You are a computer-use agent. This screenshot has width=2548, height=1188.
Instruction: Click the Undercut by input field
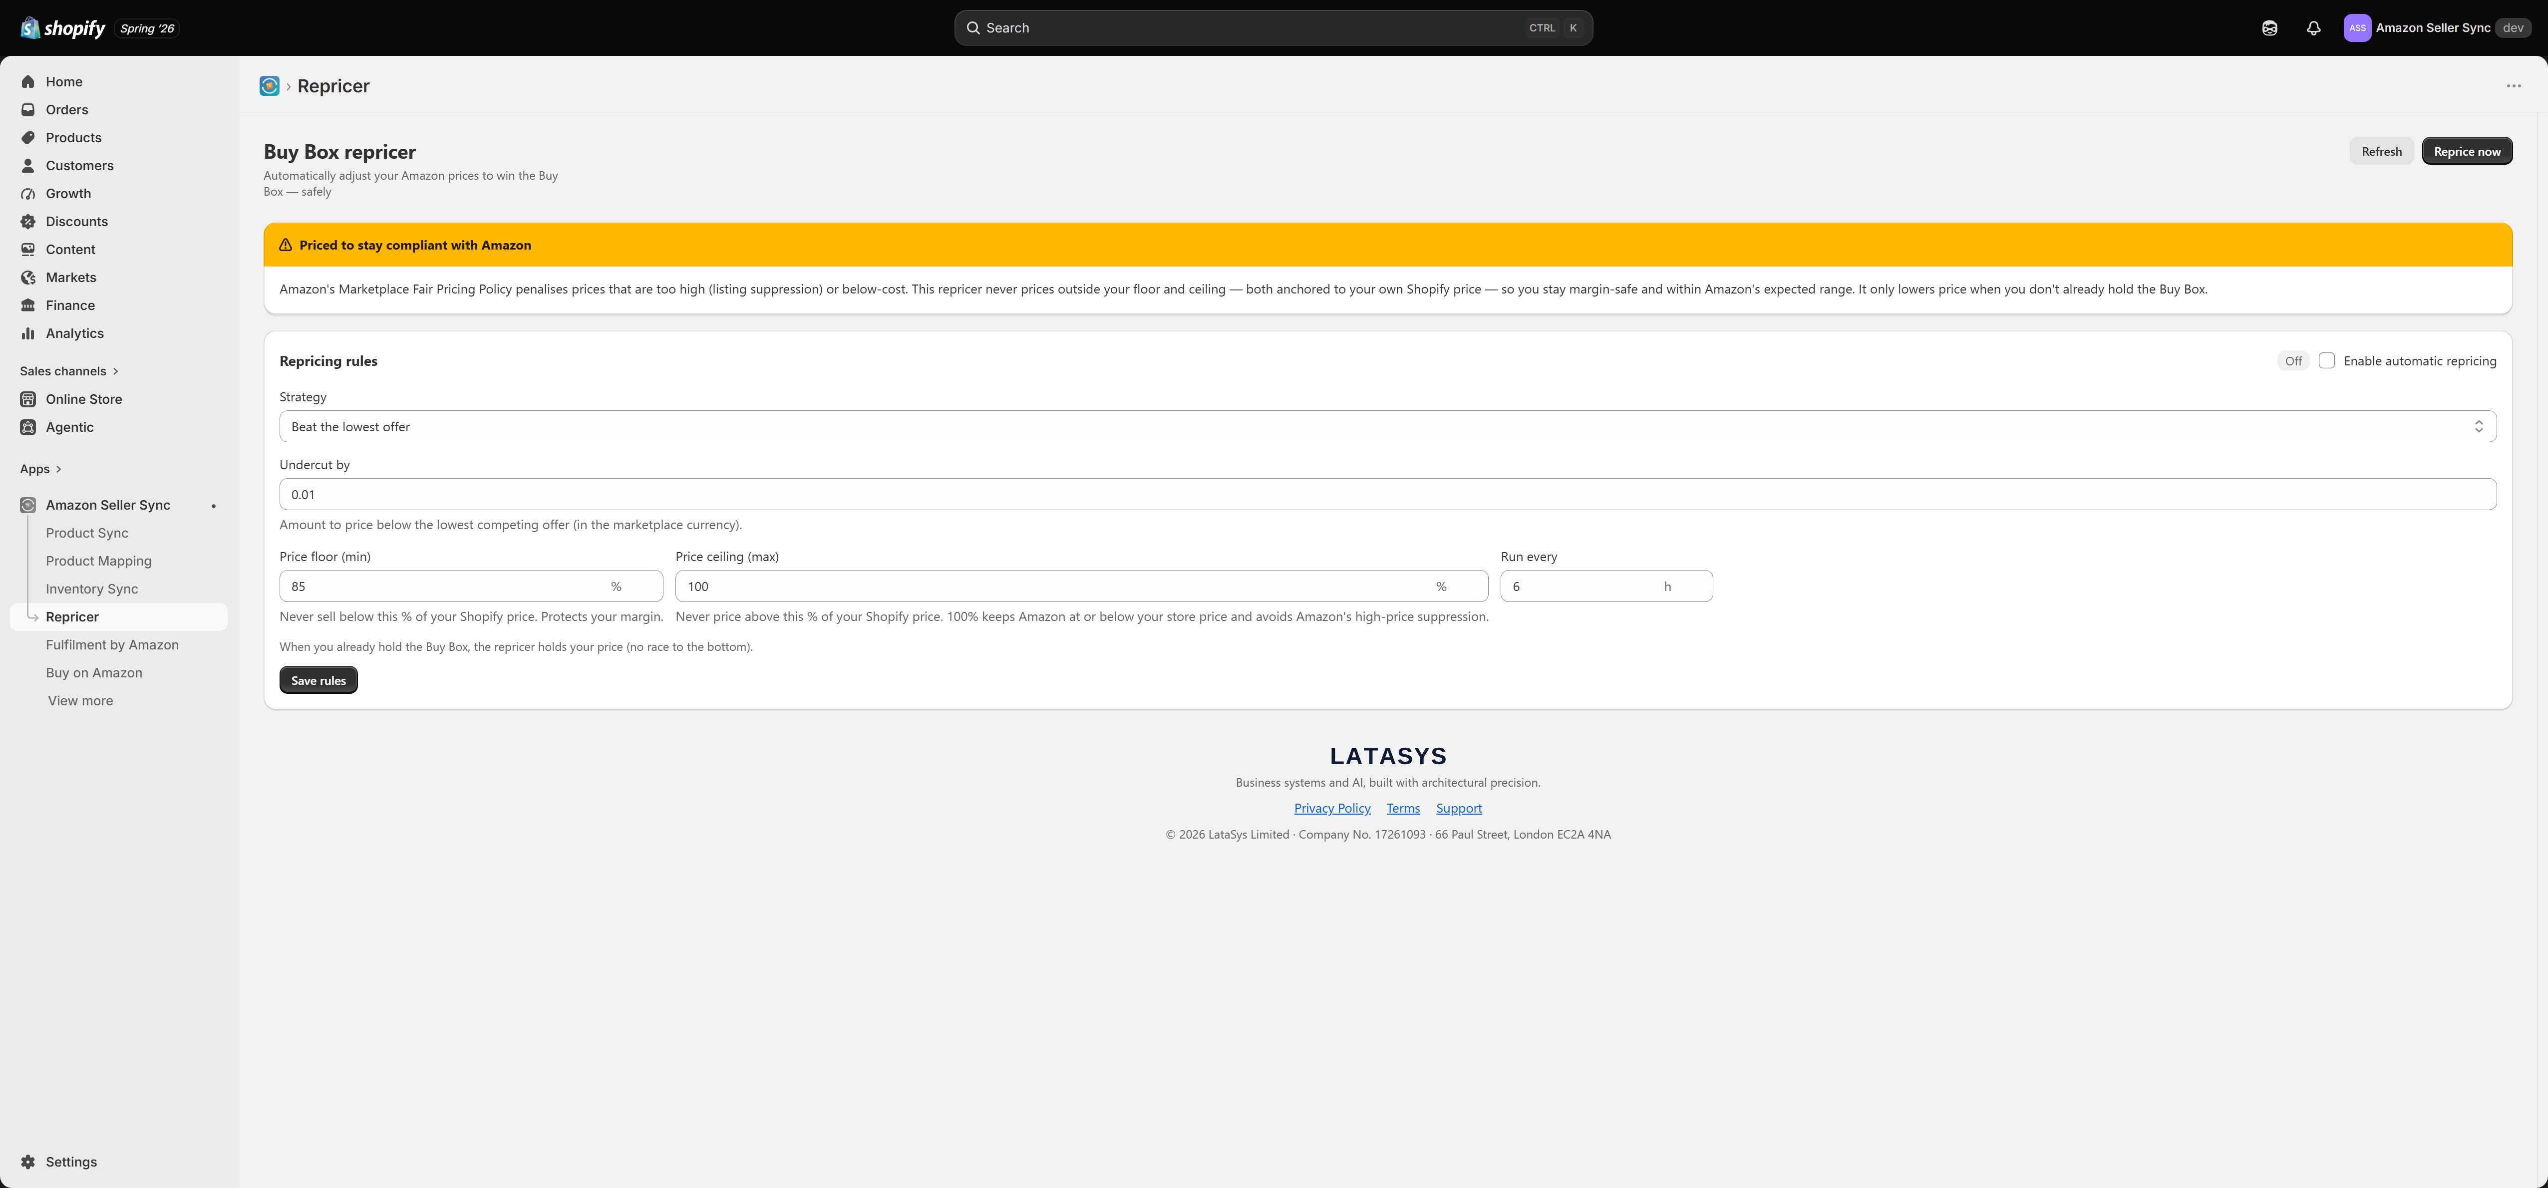pyautogui.click(x=1388, y=495)
